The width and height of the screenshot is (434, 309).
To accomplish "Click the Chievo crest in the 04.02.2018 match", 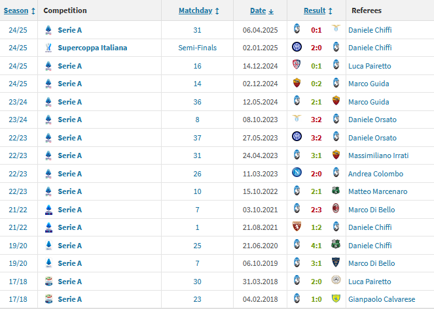I will 336,299.
